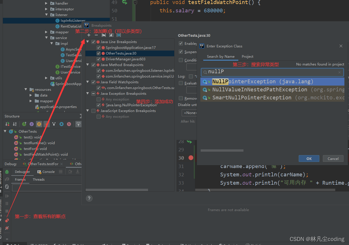The height and width of the screenshot is (245, 349).
Task: Click the Autoscroll from Source icon in Structure
Action: coord(78,124)
